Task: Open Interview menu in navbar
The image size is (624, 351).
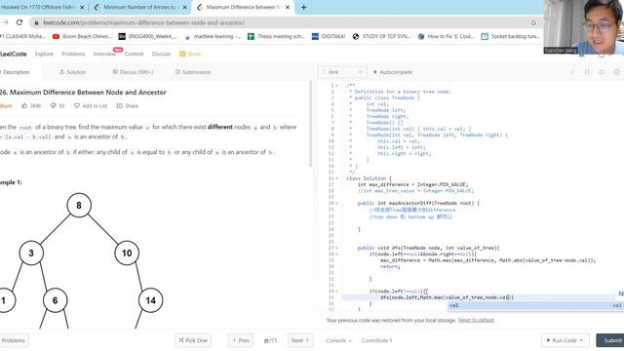Action: point(104,54)
